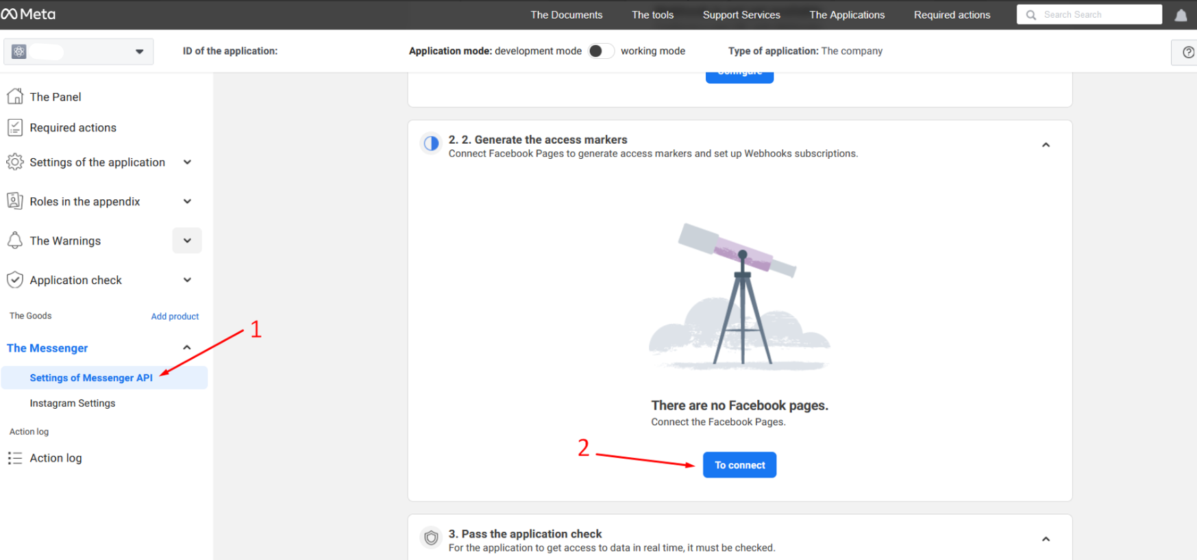Click the To connect button
The height and width of the screenshot is (560, 1197).
pos(739,465)
